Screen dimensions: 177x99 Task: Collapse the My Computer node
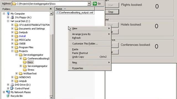pyautogui.click(x=4, y=13)
